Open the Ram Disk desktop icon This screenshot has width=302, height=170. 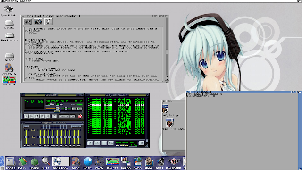pos(8,9)
